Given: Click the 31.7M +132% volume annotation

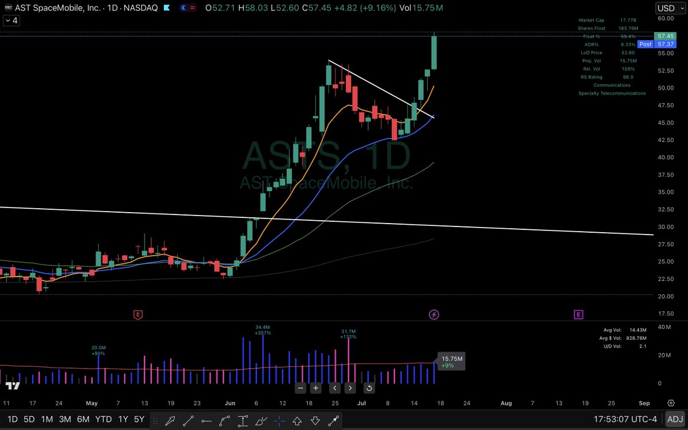Looking at the screenshot, I should [349, 334].
